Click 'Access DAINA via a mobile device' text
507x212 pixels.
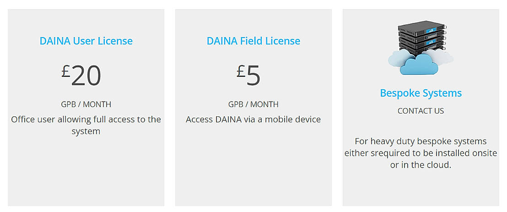pyautogui.click(x=253, y=120)
